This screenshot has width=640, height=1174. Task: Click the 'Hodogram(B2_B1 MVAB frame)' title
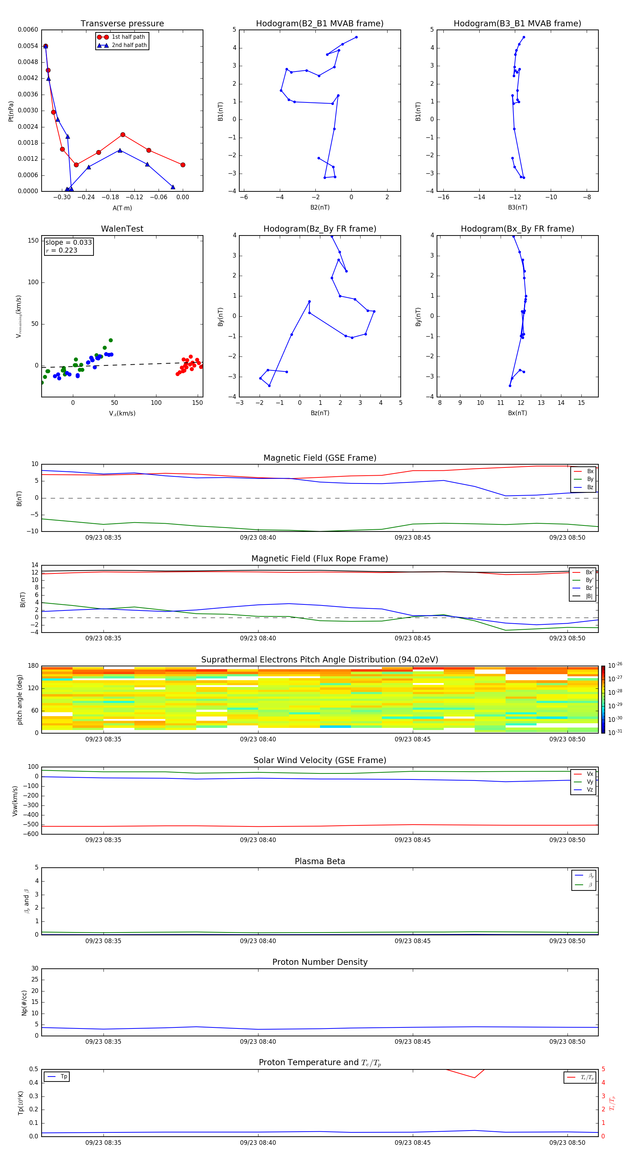pyautogui.click(x=320, y=23)
